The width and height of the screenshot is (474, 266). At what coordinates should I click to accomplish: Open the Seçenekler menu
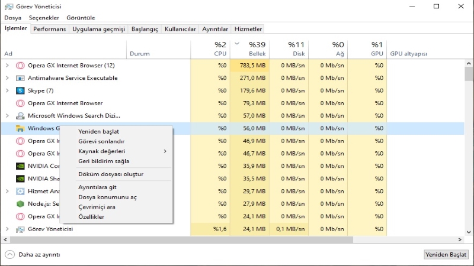(x=44, y=18)
